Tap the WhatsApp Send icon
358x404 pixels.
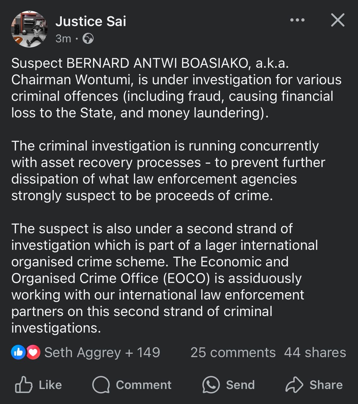pos(211,384)
